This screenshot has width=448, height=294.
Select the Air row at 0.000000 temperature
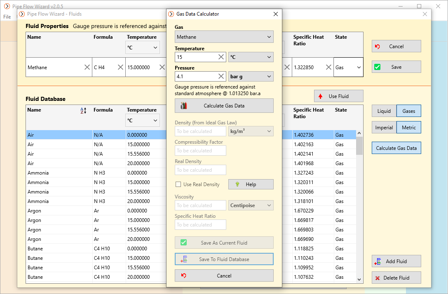pos(191,135)
